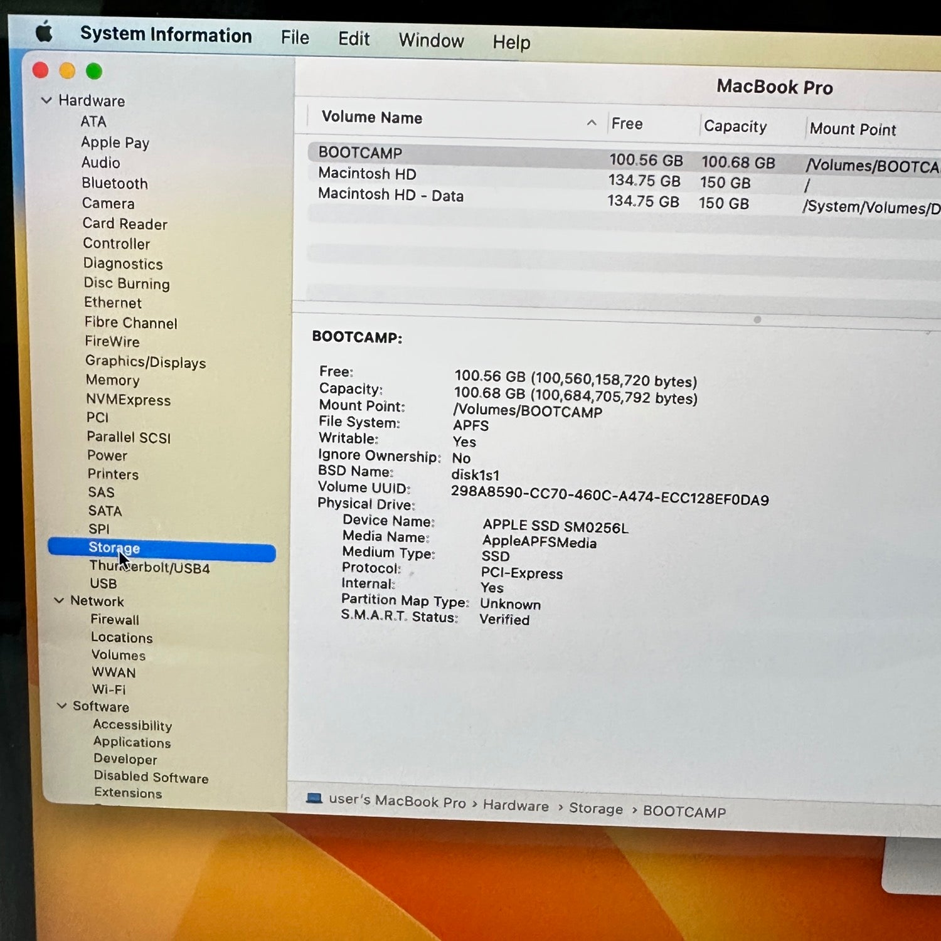Screen dimensions: 941x941
Task: Select SAS in the sidebar
Action: point(101,492)
